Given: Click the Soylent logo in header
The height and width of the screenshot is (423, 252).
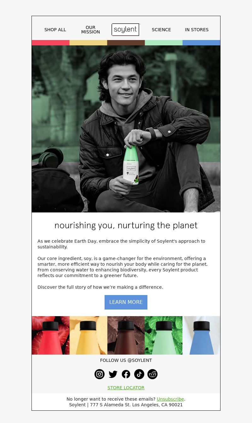Looking at the screenshot, I should [x=125, y=30].
